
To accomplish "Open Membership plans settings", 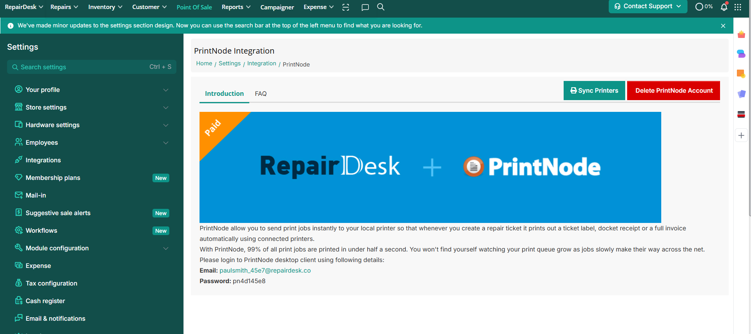I will pyautogui.click(x=53, y=178).
